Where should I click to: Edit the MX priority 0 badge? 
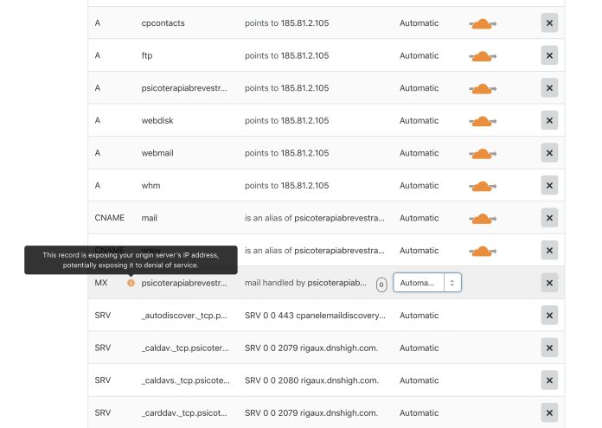[x=381, y=284]
